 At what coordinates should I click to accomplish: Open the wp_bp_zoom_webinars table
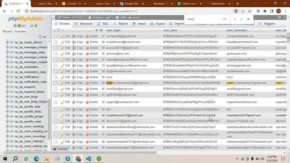(x=29, y=141)
